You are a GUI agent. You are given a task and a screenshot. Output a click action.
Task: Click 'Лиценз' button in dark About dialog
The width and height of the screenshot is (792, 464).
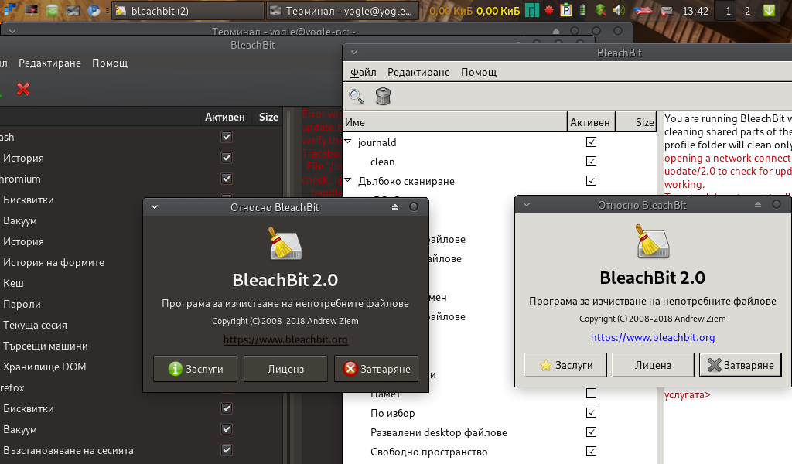pos(285,369)
